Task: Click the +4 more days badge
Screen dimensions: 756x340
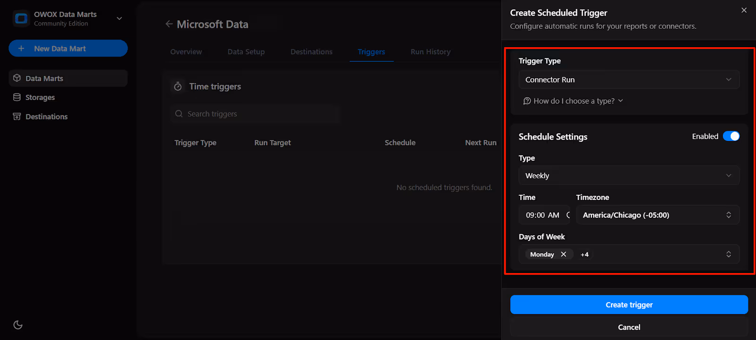Action: click(584, 255)
